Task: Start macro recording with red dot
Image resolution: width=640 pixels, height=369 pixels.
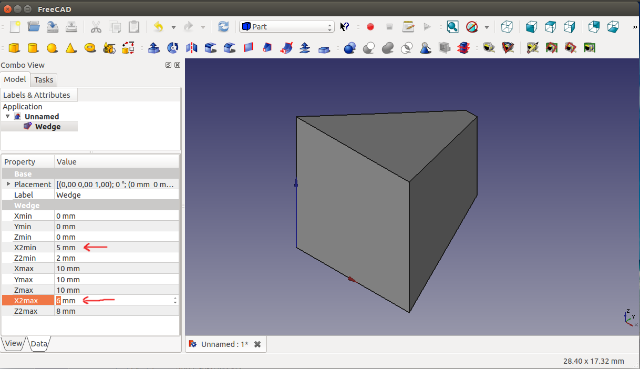Action: point(370,27)
